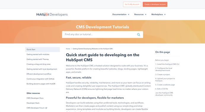
Task: Jump to Install the HubSpot CMS CLI
Action: click(x=167, y=64)
